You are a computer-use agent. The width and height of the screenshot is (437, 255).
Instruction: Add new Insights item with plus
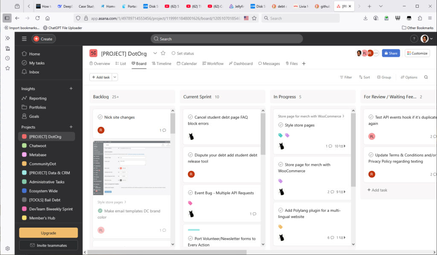coord(71,88)
